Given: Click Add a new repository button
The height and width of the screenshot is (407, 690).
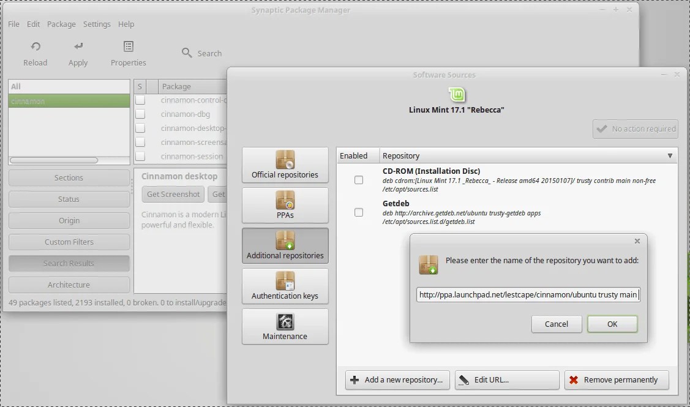Looking at the screenshot, I should 397,379.
